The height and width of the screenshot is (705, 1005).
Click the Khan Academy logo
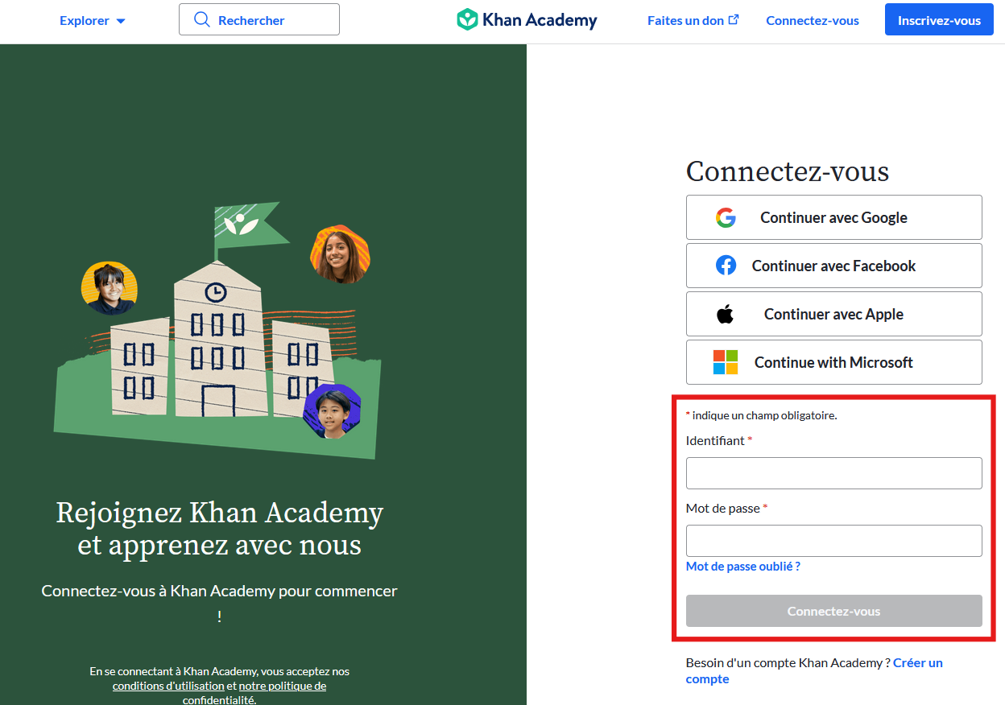tap(527, 20)
